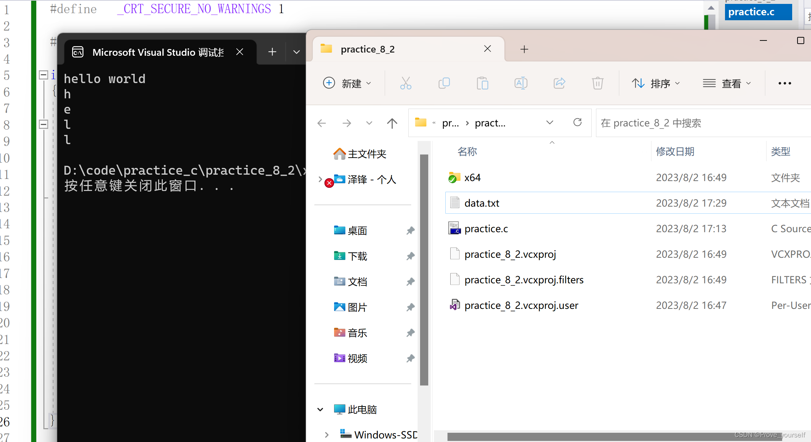Click the Paste clipboard icon
Screen dimensions: 811x442
[x=482, y=83]
